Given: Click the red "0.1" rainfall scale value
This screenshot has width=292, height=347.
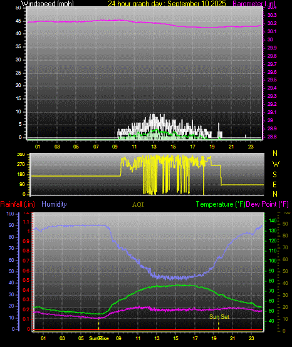Looking at the screenshot, I should pyautogui.click(x=26, y=319).
